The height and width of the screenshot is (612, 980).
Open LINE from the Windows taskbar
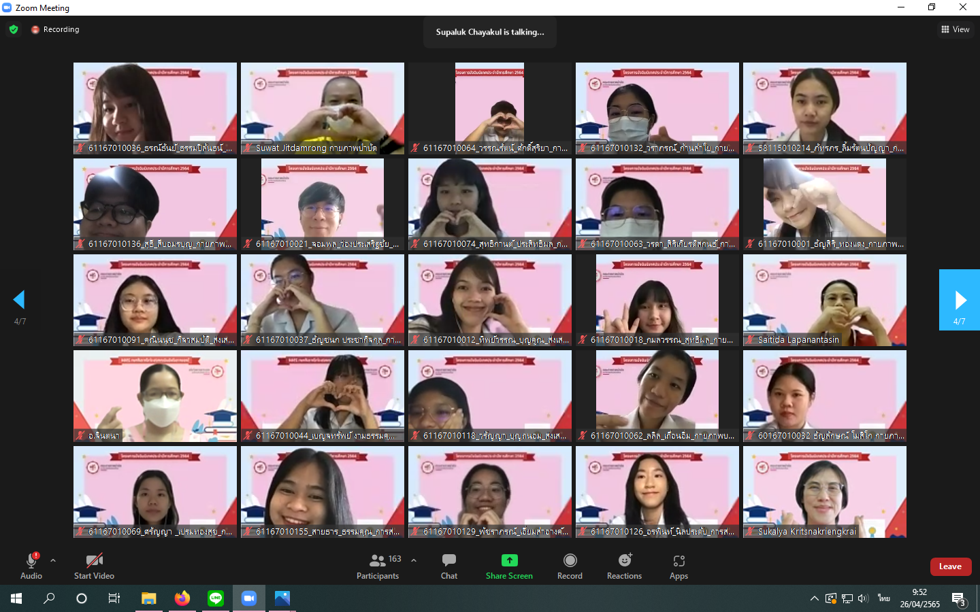pos(216,598)
